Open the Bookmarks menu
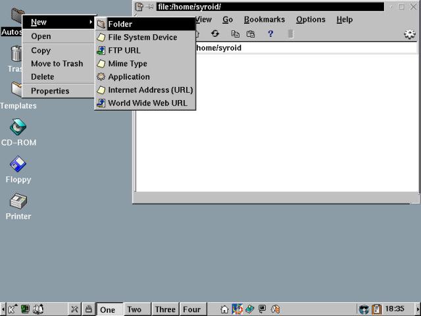The image size is (421, 316). click(264, 20)
